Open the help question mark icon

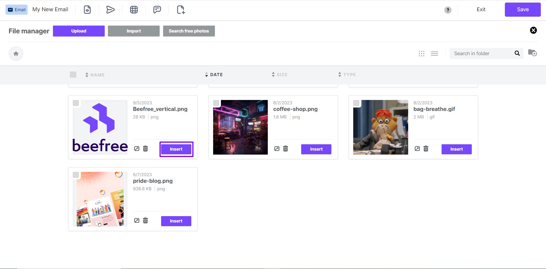coord(448,10)
